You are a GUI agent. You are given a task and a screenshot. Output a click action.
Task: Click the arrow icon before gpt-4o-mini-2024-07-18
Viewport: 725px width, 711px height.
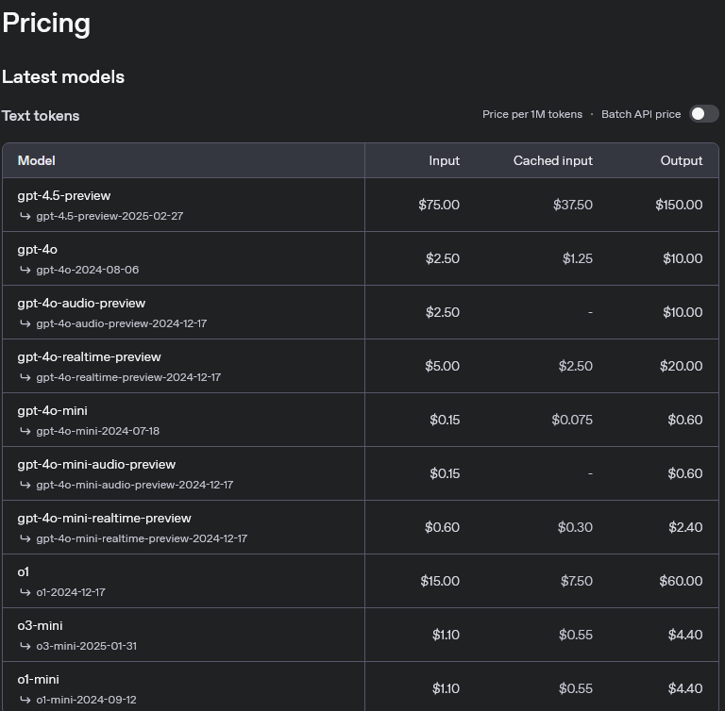pyautogui.click(x=25, y=431)
